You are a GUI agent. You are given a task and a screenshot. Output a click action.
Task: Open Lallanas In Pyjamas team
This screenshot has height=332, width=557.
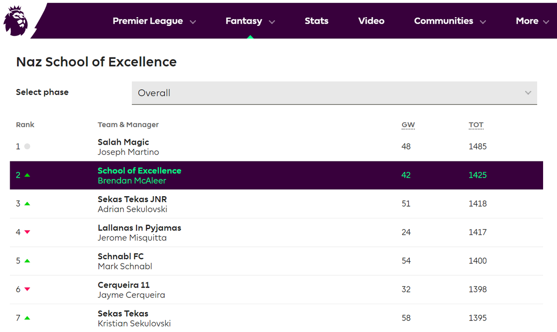(x=139, y=228)
